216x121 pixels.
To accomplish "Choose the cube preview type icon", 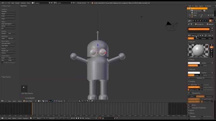I will click(x=212, y=49).
